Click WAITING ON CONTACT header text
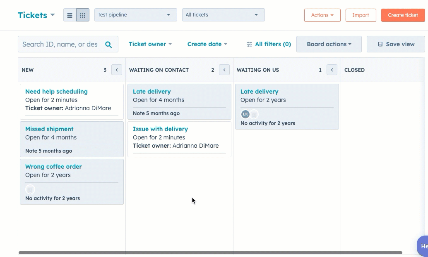Screen dimensions: 428x257 159,70
